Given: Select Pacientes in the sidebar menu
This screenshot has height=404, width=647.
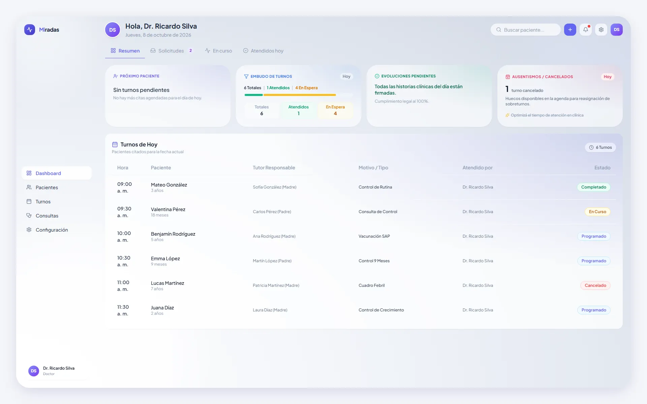Looking at the screenshot, I should click(x=57, y=188).
